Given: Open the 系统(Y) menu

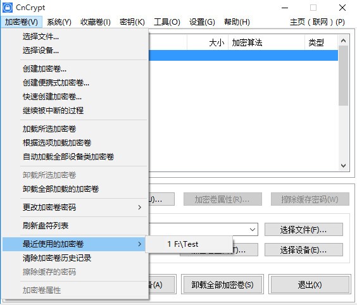Looking at the screenshot, I should (x=59, y=22).
